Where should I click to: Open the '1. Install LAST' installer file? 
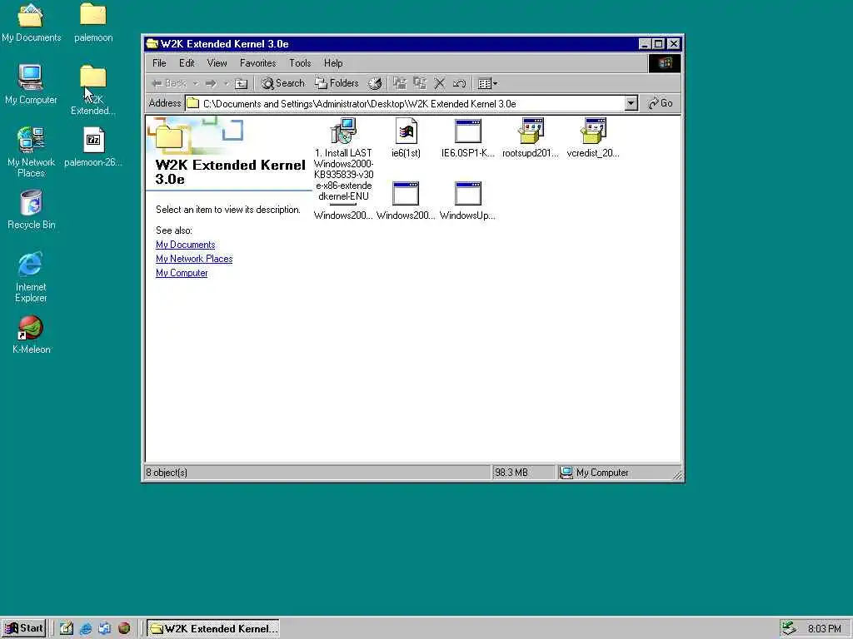343,131
